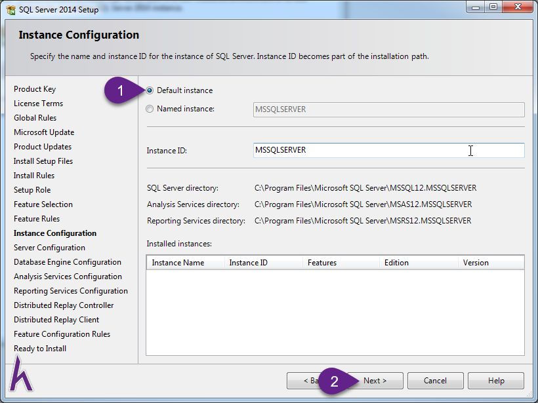Click the Cancel button
The height and width of the screenshot is (403, 538).
[x=436, y=381]
